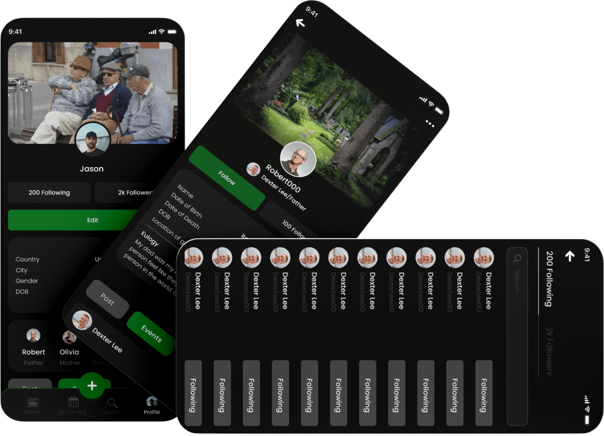Tap the Search magnifier in bottom navigation
The width and height of the screenshot is (604, 436).
(112, 404)
